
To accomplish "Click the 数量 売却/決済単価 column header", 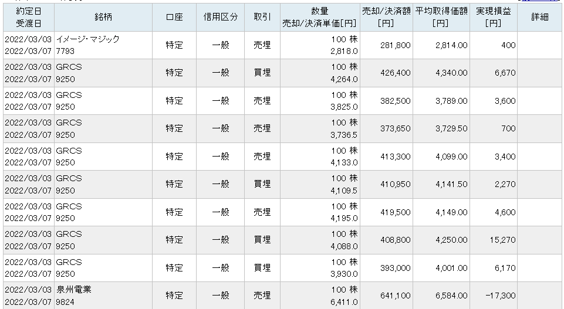I will [320, 17].
